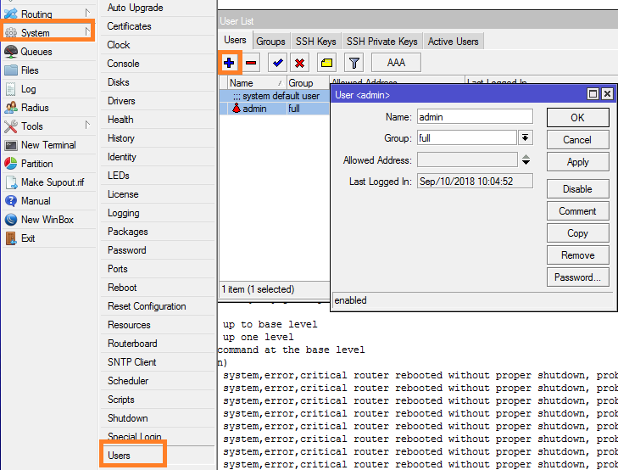Open Auto Upgrade menu entry
The image size is (618, 470).
pos(158,8)
